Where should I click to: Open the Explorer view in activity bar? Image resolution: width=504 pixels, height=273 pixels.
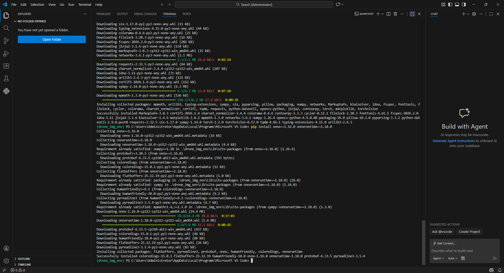pyautogui.click(x=6, y=15)
